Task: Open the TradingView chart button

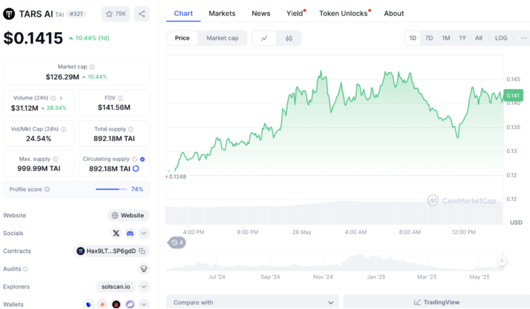Action: (x=437, y=302)
